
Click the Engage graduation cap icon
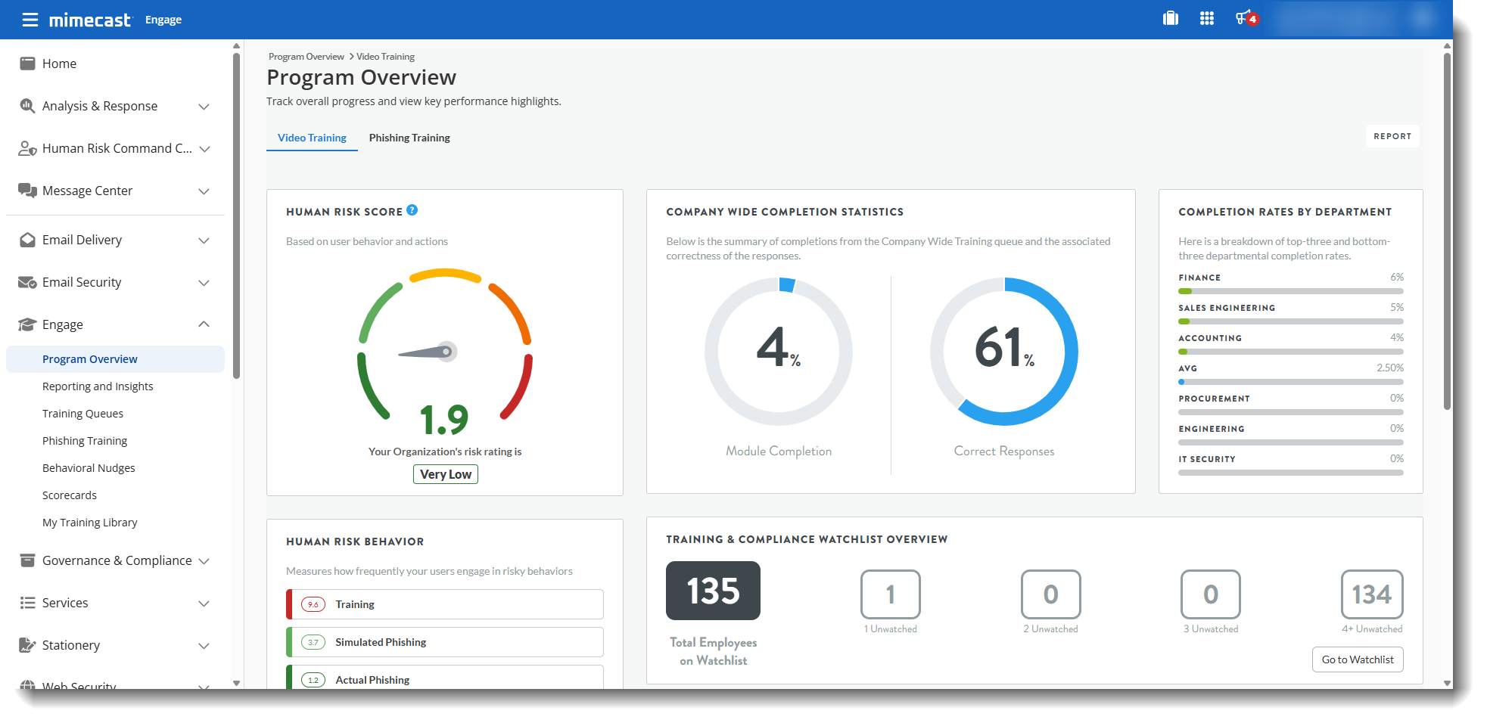[27, 324]
